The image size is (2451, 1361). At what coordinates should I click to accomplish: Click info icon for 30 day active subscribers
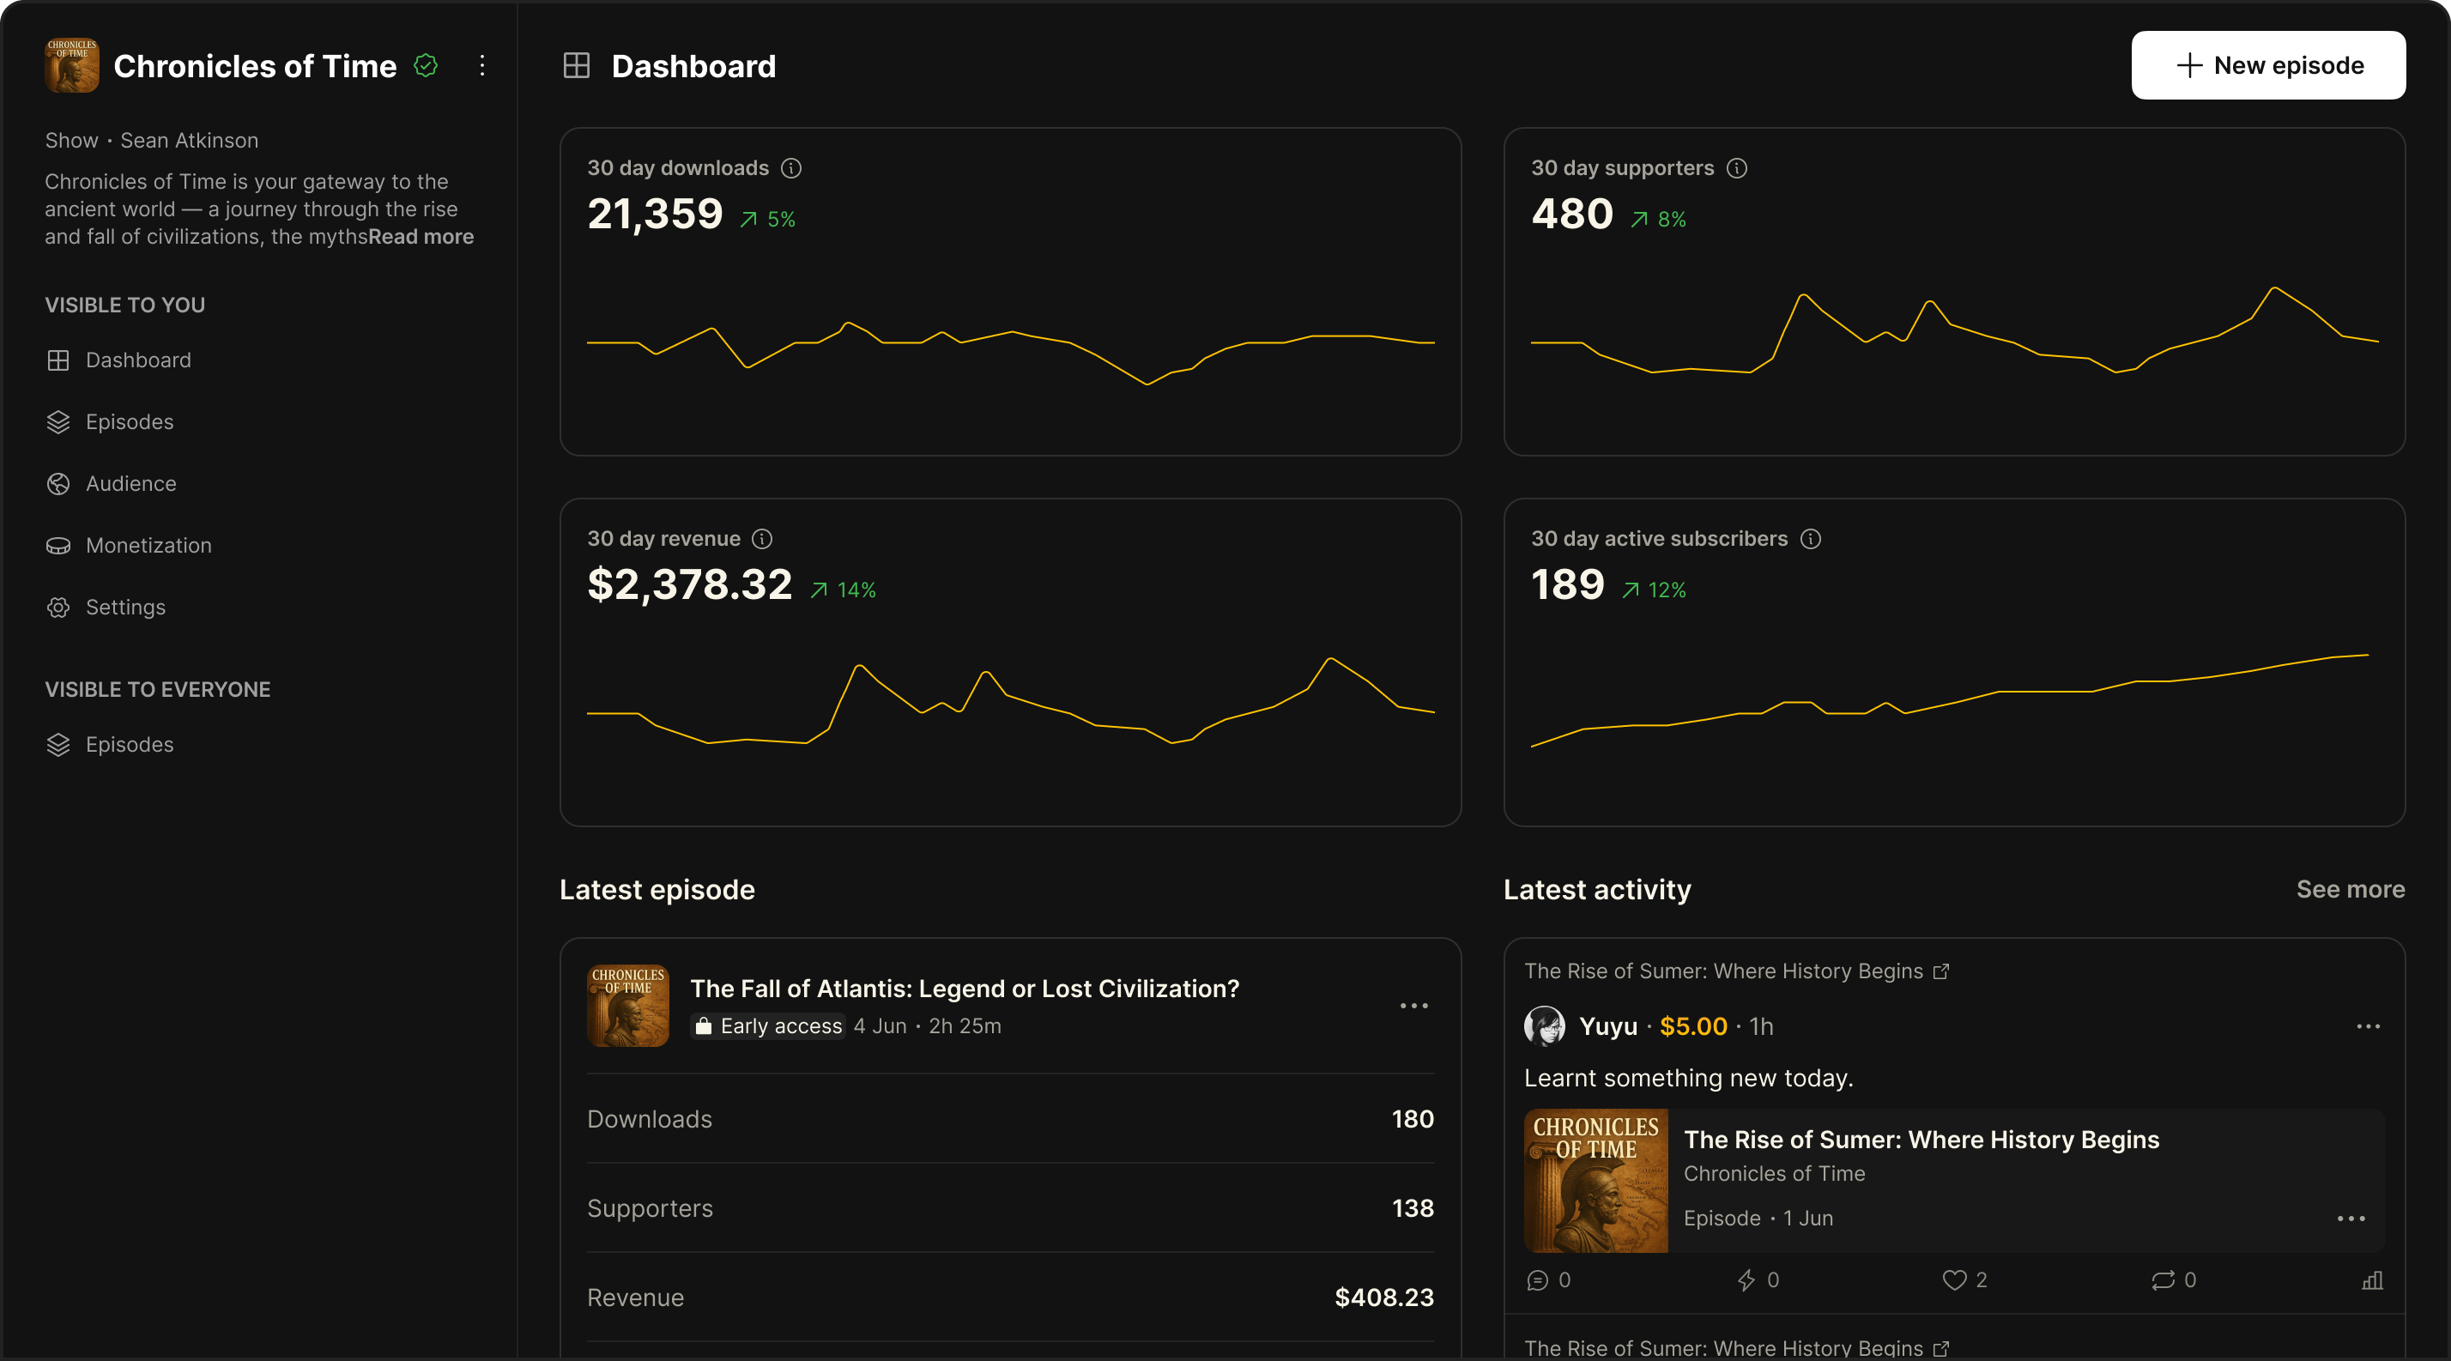[1810, 539]
